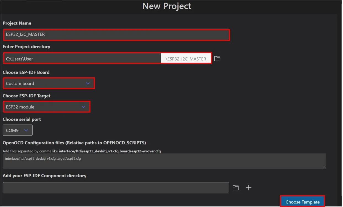Open the Choose ESP-IDF Board dropdown
Viewport: 343px width, 207px height.
(49, 83)
